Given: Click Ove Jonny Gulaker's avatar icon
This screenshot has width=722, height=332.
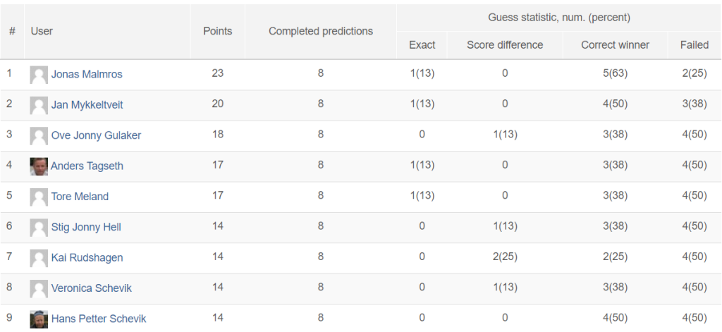Looking at the screenshot, I should coord(39,136).
